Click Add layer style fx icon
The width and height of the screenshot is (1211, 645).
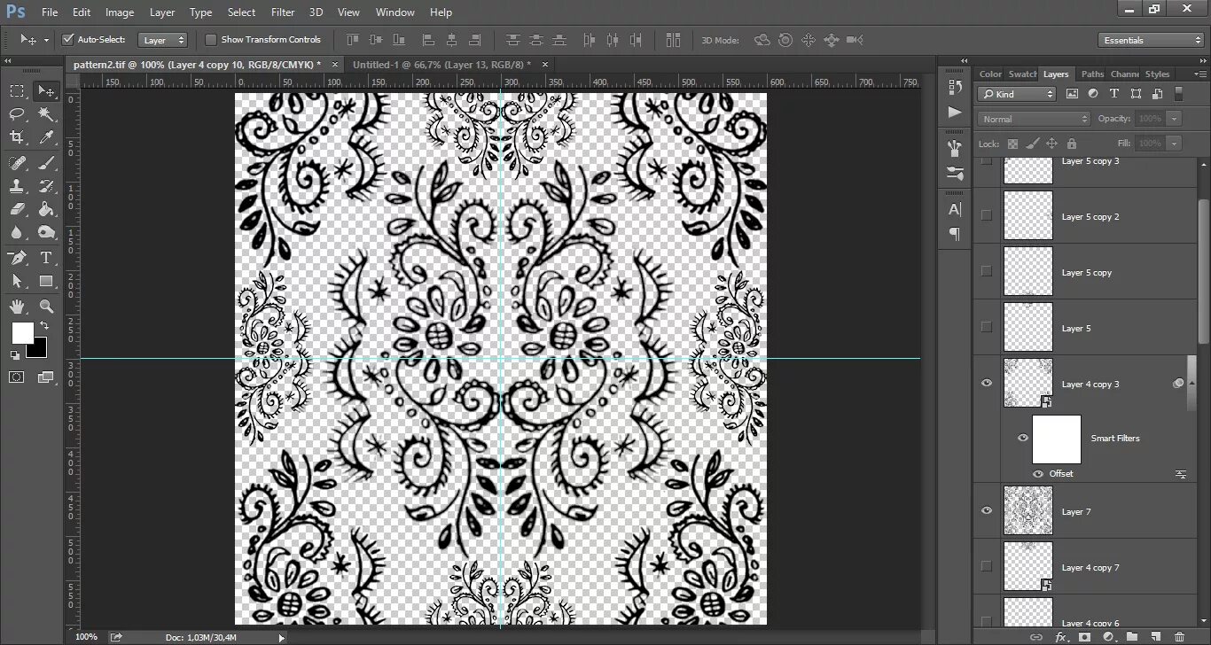[1060, 636]
